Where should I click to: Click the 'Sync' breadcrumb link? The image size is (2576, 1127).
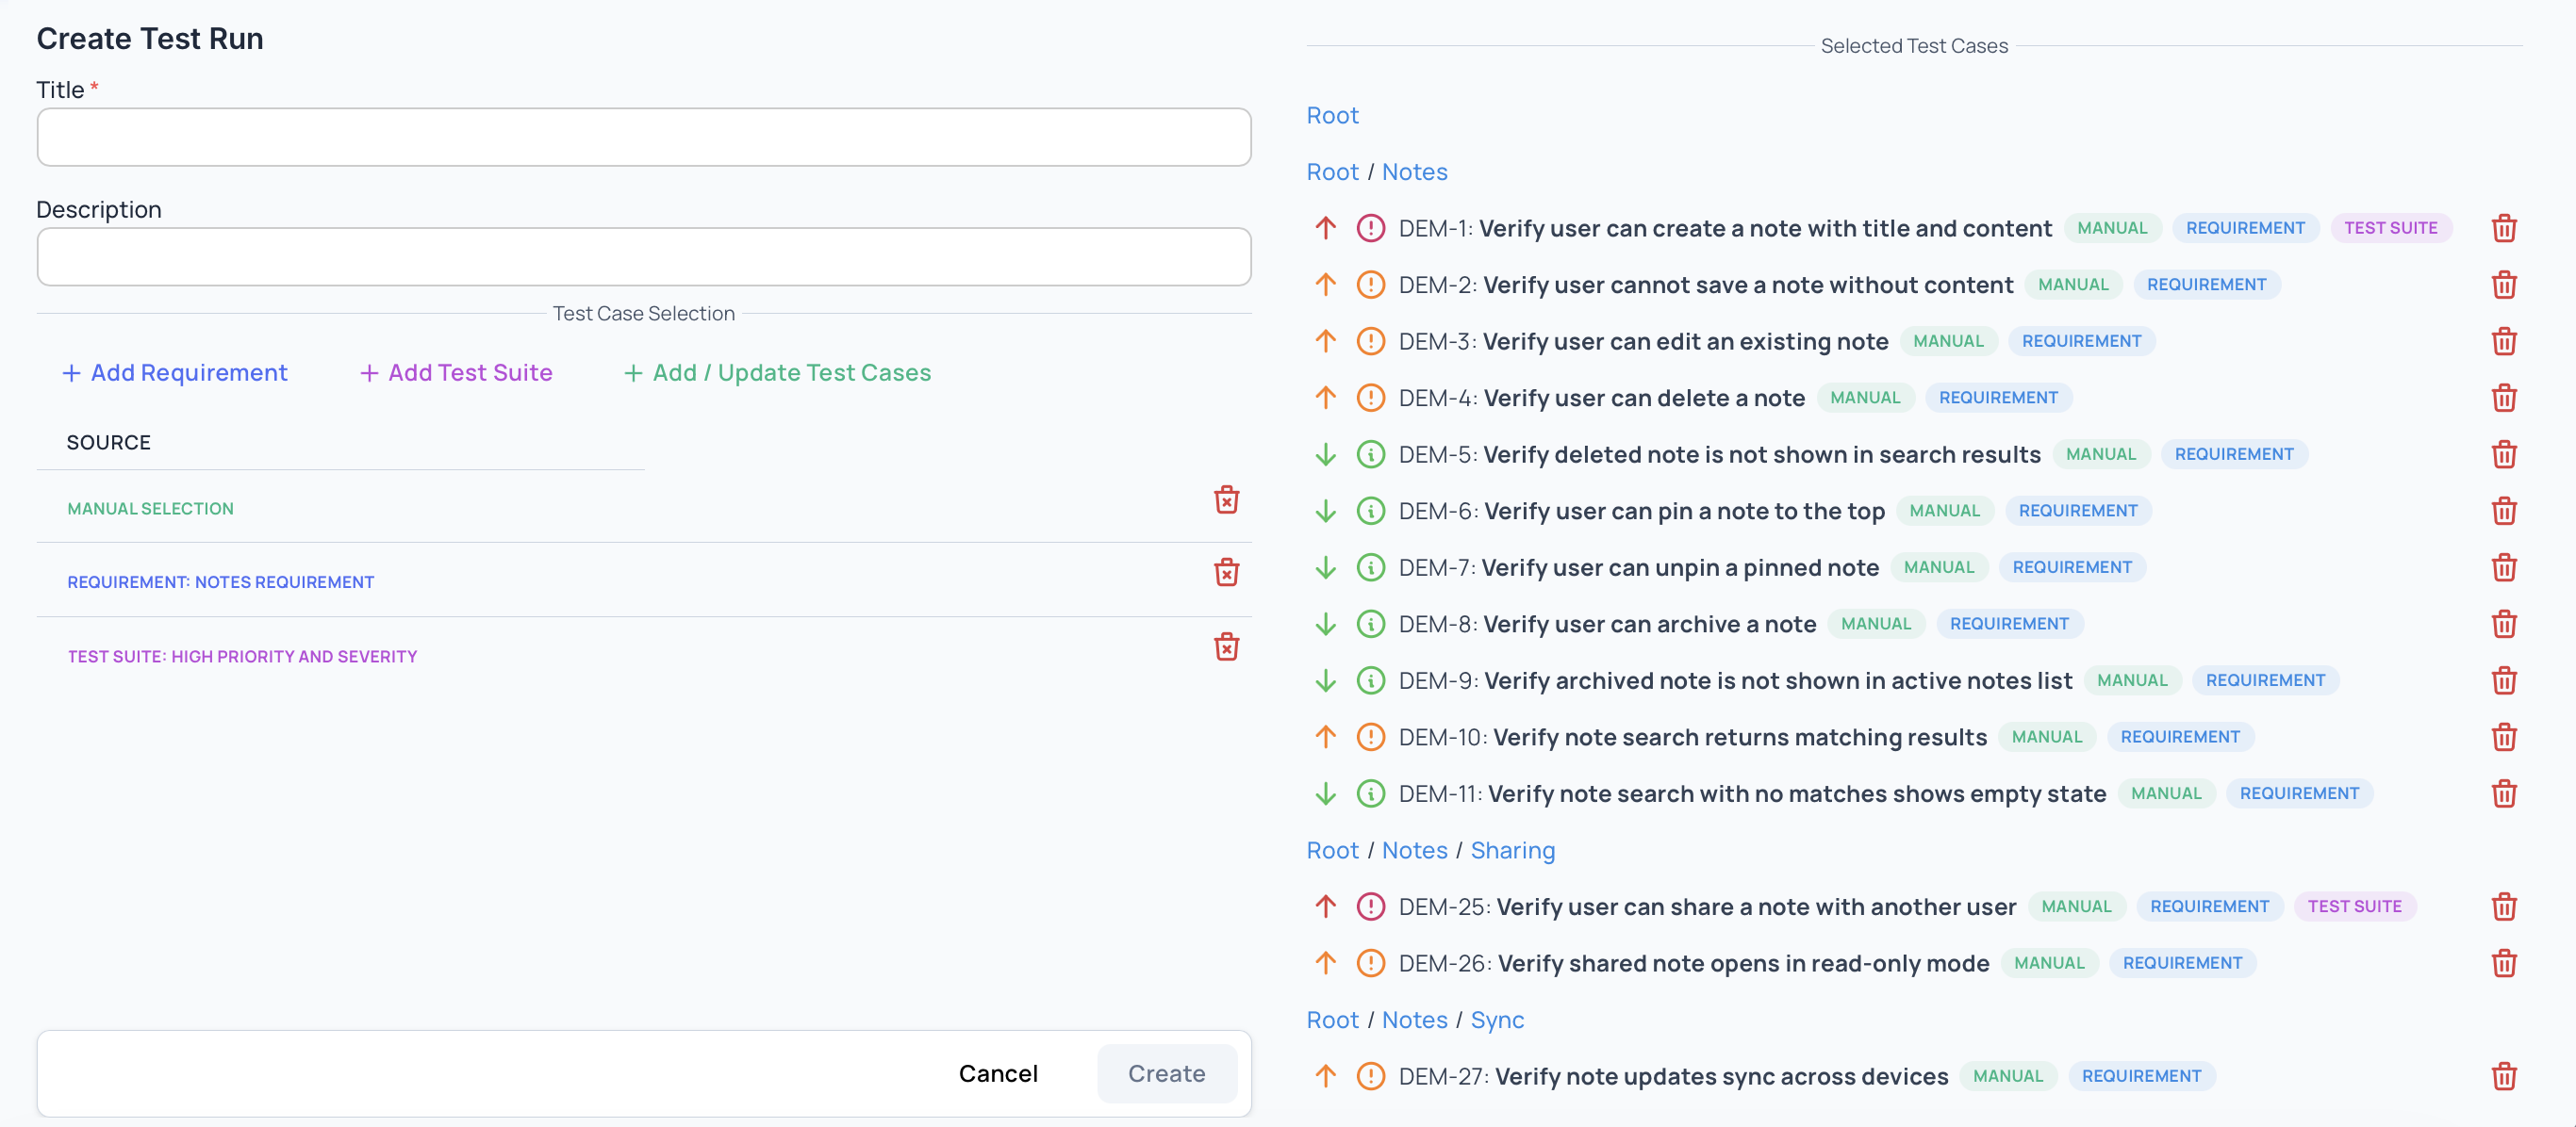coord(1496,1019)
